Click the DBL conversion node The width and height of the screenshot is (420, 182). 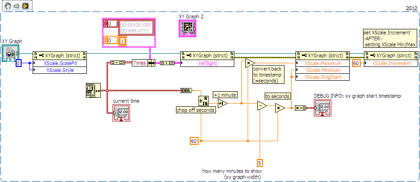[x=187, y=91]
